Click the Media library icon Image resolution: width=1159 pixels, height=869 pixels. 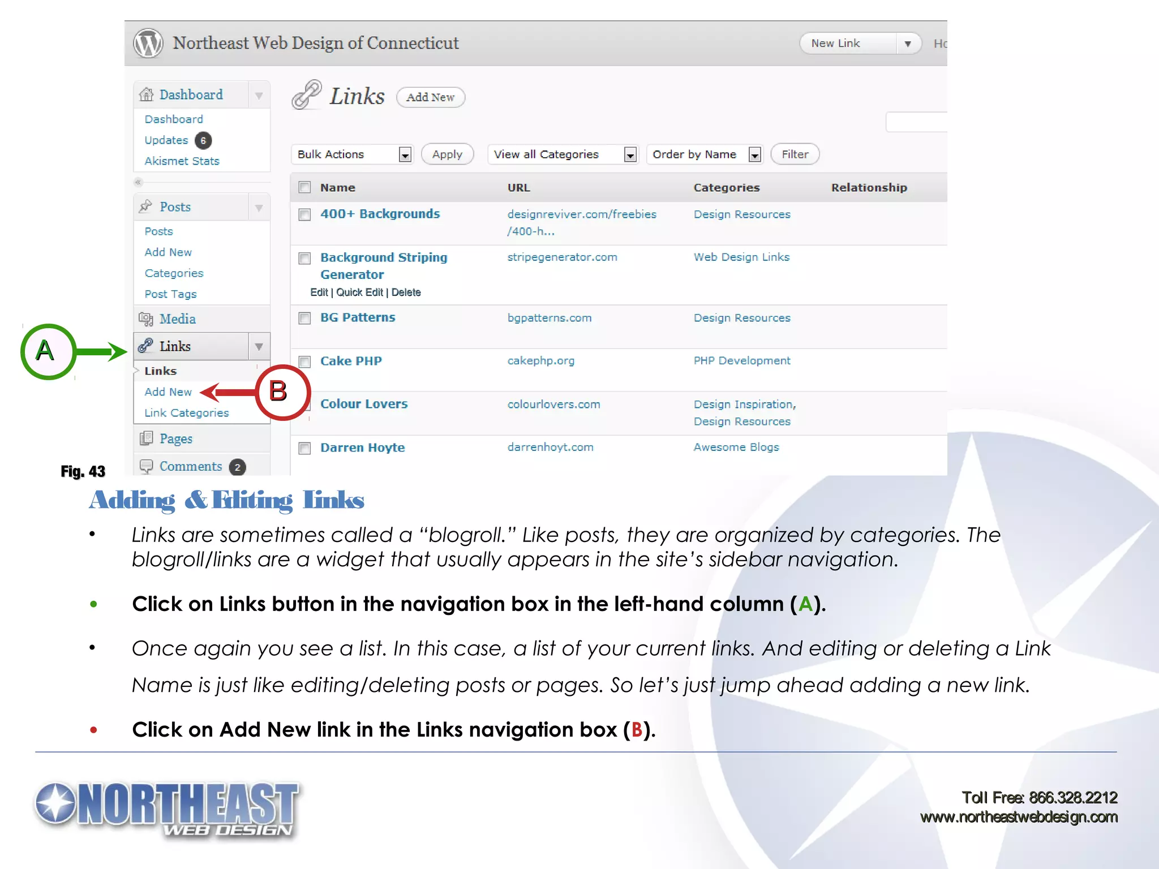pos(146,319)
